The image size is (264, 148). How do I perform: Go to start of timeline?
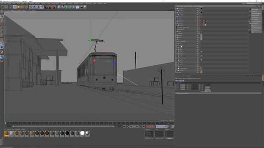click(124, 127)
